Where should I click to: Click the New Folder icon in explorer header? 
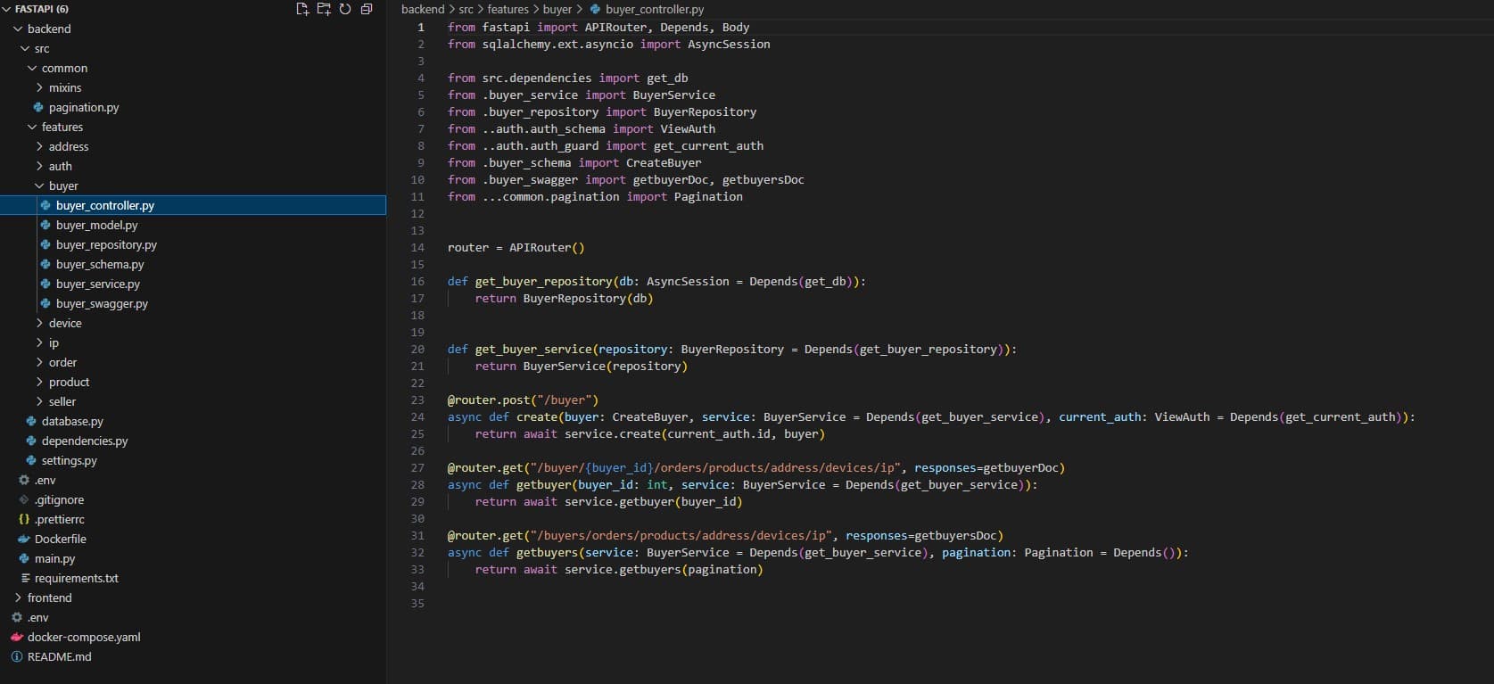(x=324, y=9)
